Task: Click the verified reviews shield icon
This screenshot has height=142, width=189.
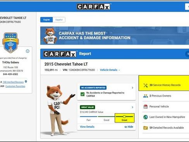Action: pyautogui.click(x=26, y=81)
